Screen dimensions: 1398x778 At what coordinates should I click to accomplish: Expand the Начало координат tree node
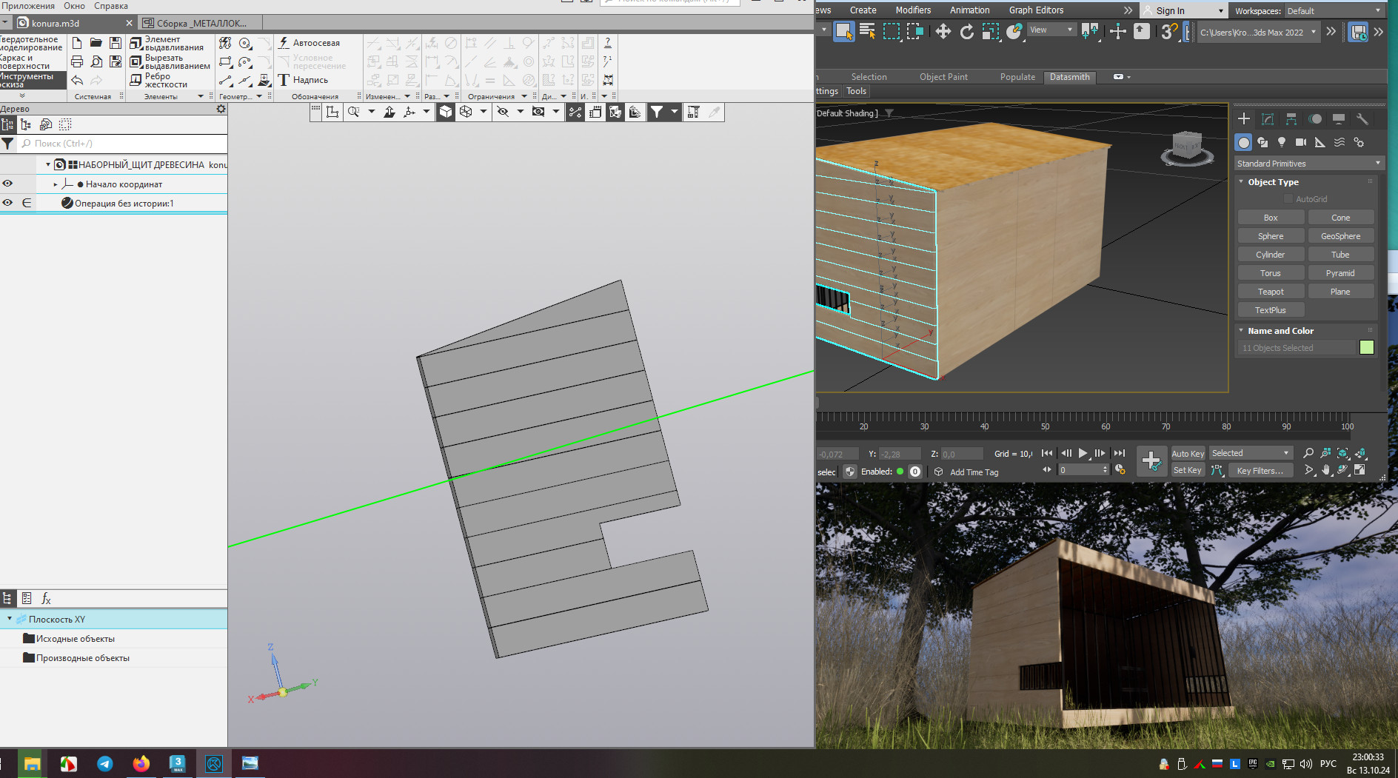56,184
